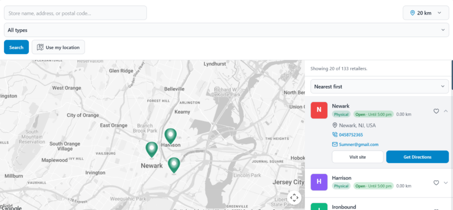Image resolution: width=453 pixels, height=210 pixels.
Task: Favorite the Newark retailer with the heart icon
Action: (x=436, y=111)
